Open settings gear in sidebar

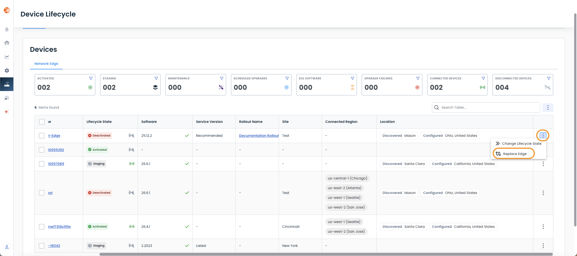coord(7,70)
